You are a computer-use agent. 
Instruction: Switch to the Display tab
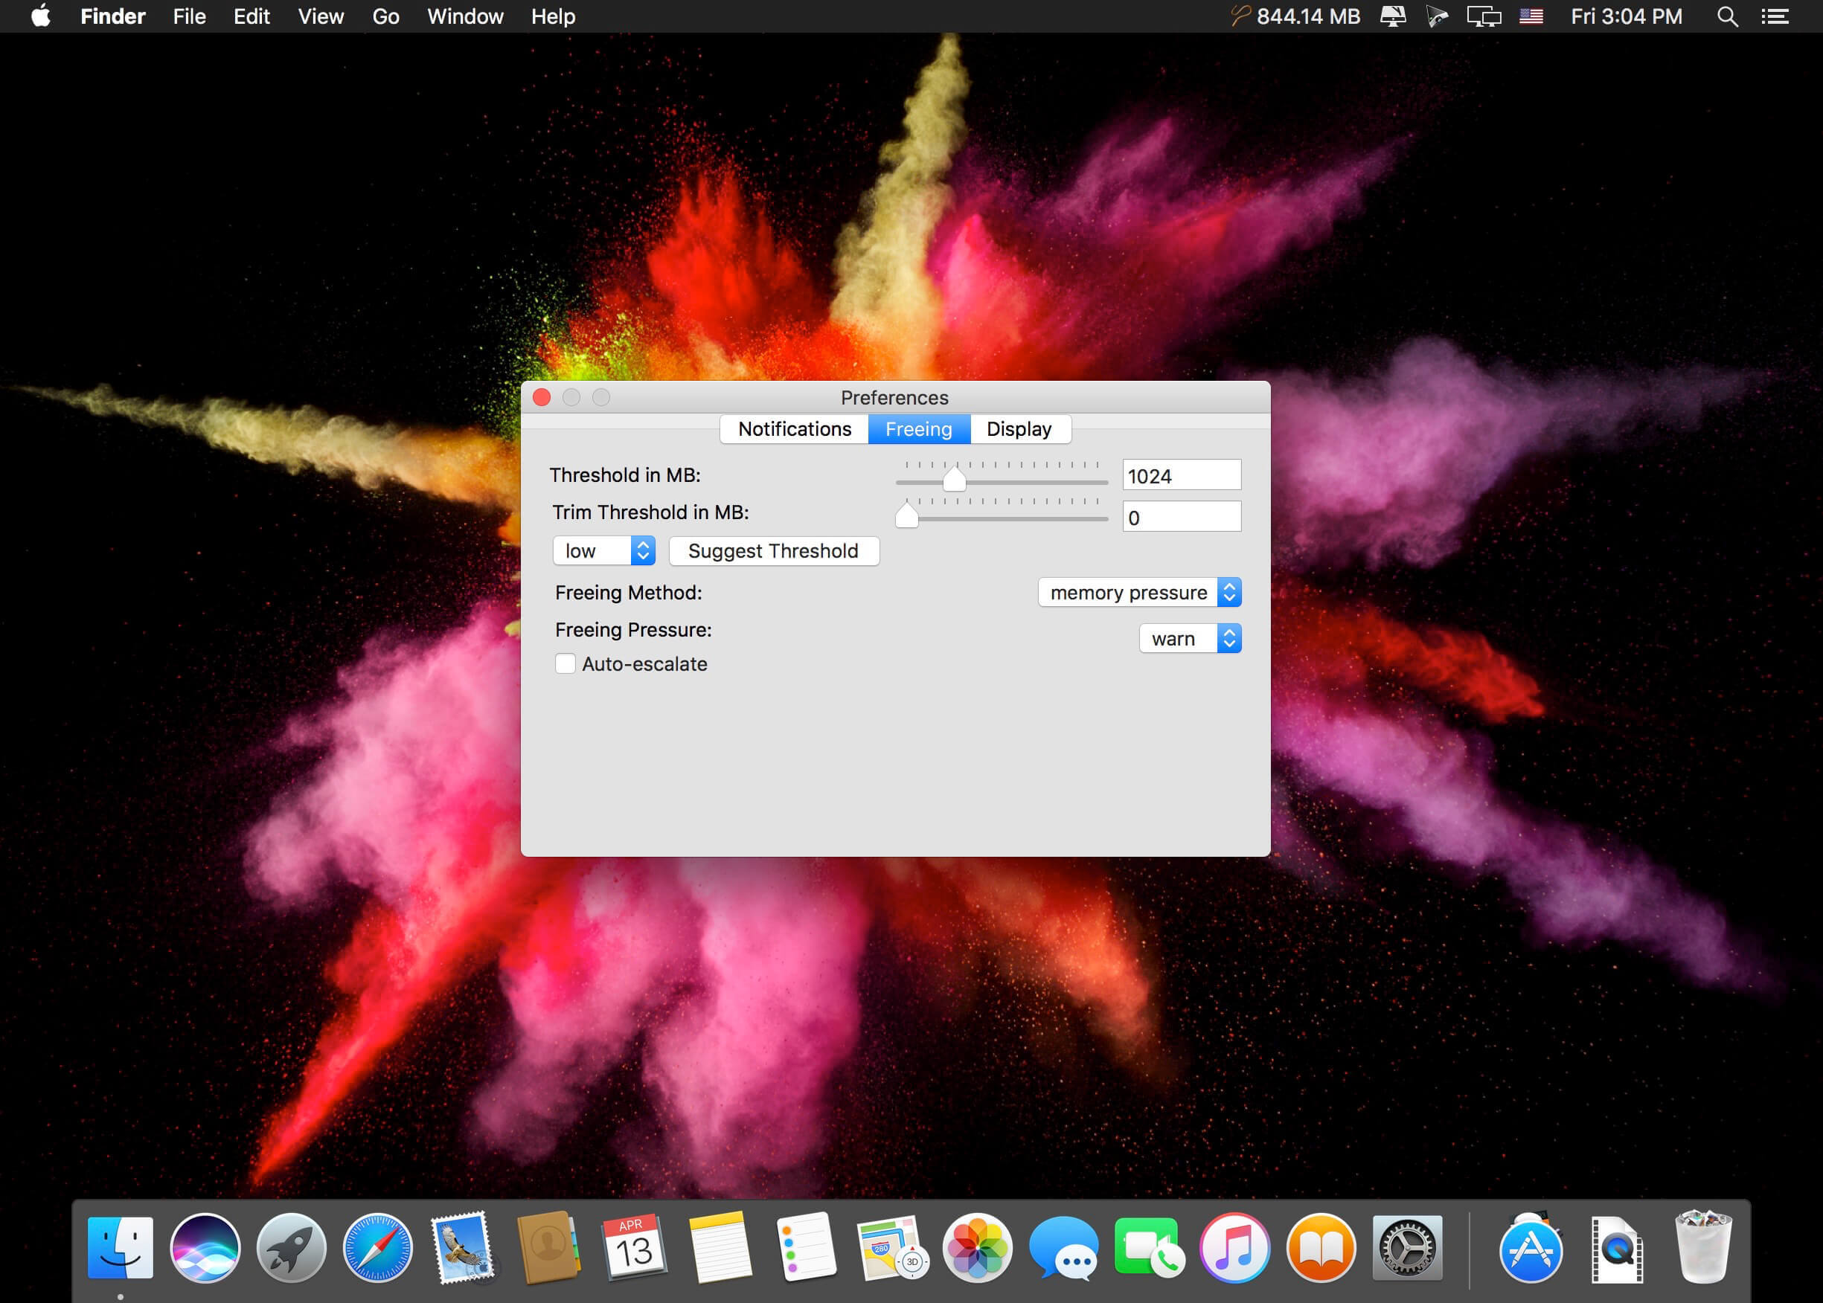[x=1019, y=428]
